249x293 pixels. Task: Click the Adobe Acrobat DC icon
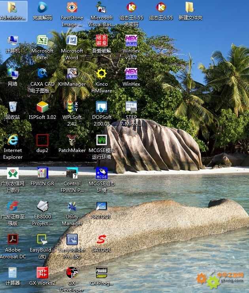coord(13,240)
